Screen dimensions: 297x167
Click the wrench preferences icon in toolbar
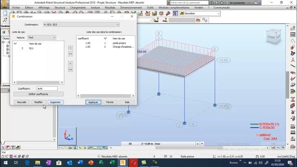pyautogui.click(x=168, y=13)
